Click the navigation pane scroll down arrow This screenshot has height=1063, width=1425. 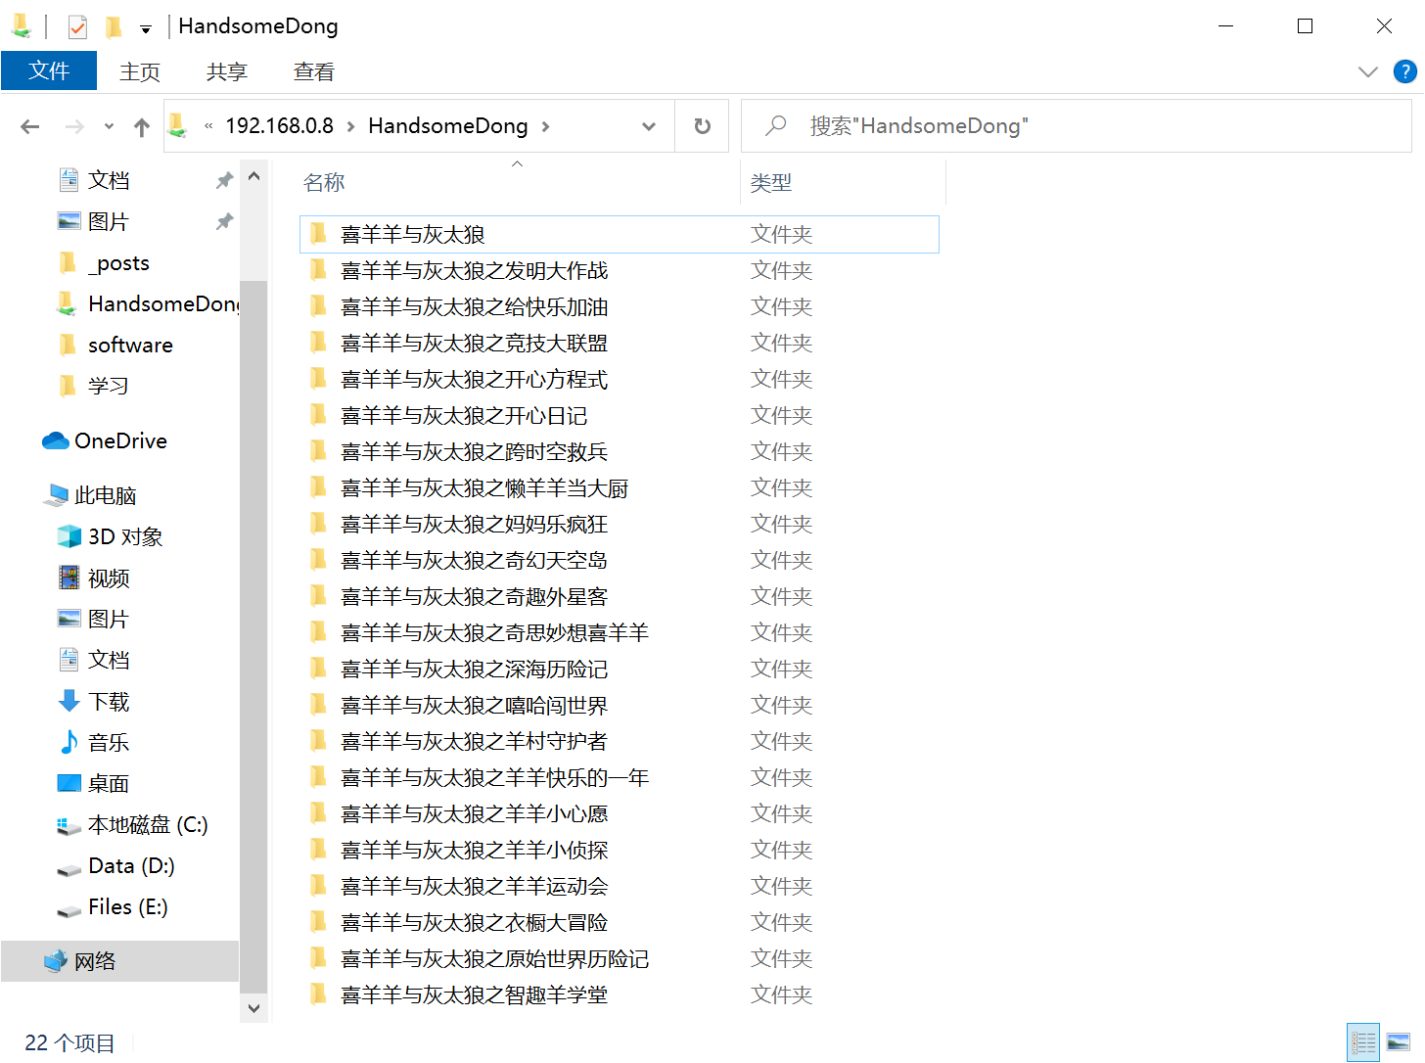[x=253, y=1008]
